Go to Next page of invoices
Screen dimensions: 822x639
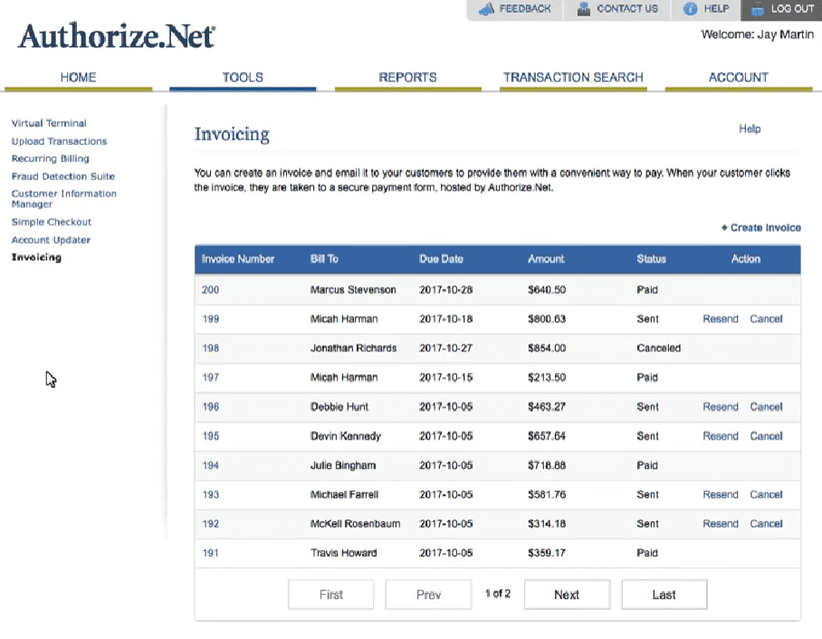click(x=567, y=595)
